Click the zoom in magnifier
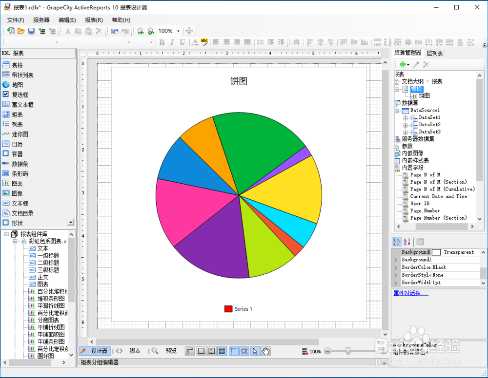 (x=151, y=31)
